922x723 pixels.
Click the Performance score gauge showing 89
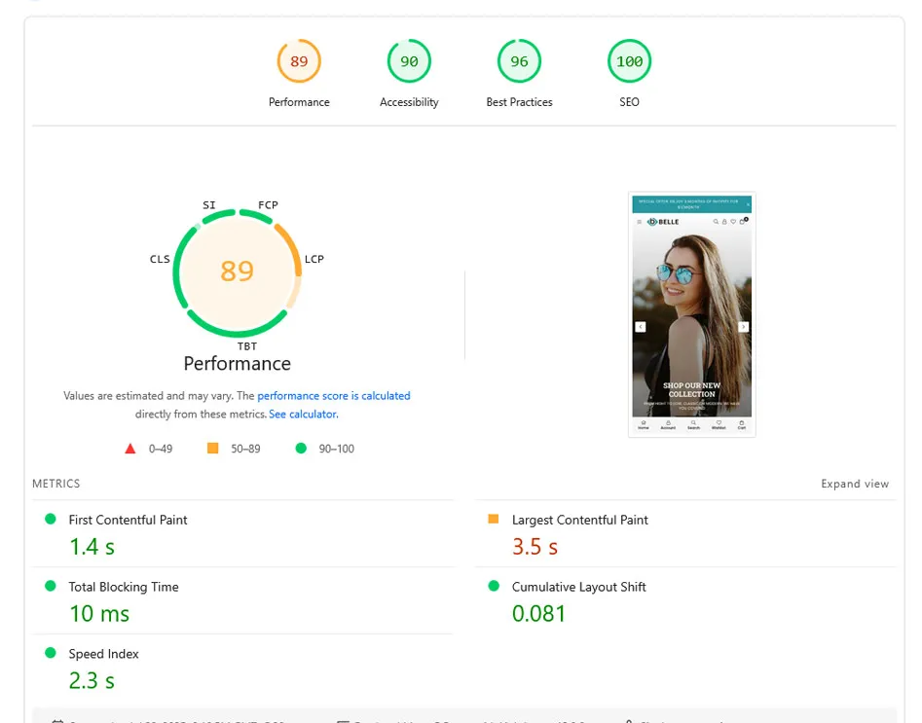[x=299, y=62]
